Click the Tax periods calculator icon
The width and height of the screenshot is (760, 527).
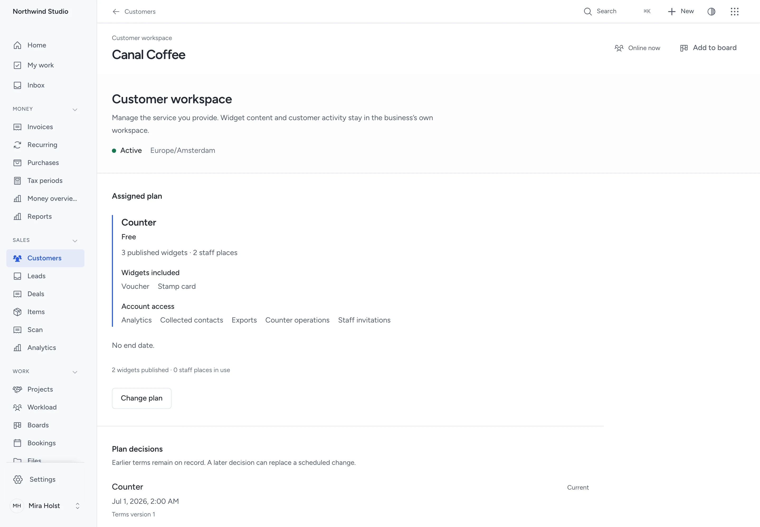tap(17, 181)
